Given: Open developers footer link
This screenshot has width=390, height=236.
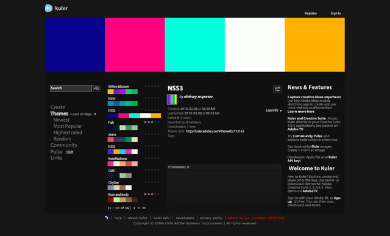Looking at the screenshot, I should point(185,218).
